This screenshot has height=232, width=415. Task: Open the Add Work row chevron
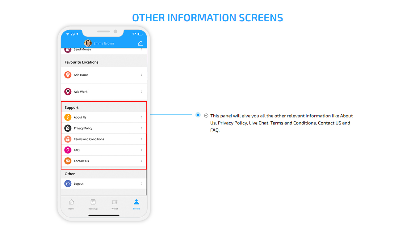(x=142, y=92)
